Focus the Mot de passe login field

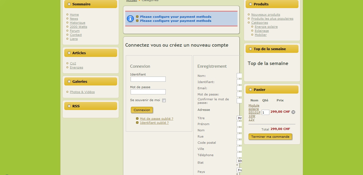[x=148, y=92]
